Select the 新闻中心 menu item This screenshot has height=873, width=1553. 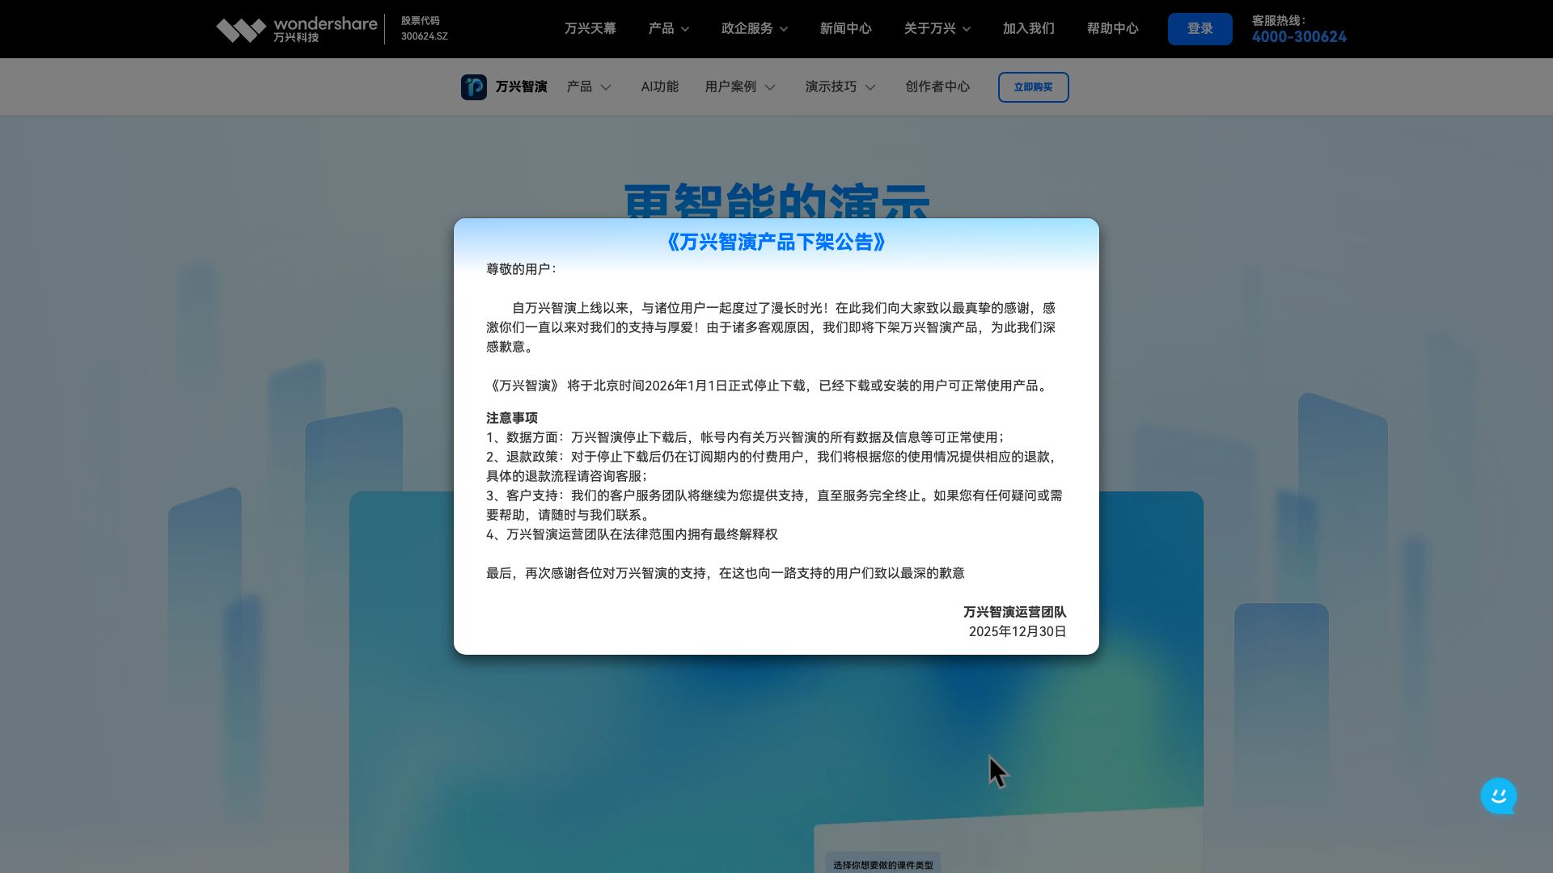pyautogui.click(x=845, y=28)
